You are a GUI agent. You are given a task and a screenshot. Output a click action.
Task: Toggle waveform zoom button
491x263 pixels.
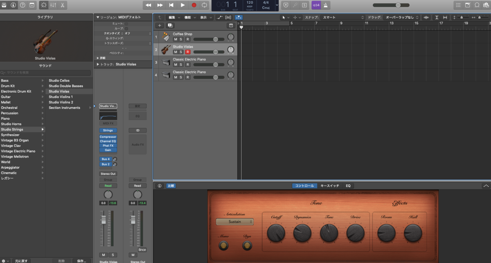coord(426,18)
